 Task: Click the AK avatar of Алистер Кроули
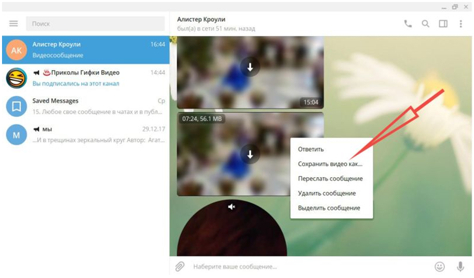pos(16,50)
